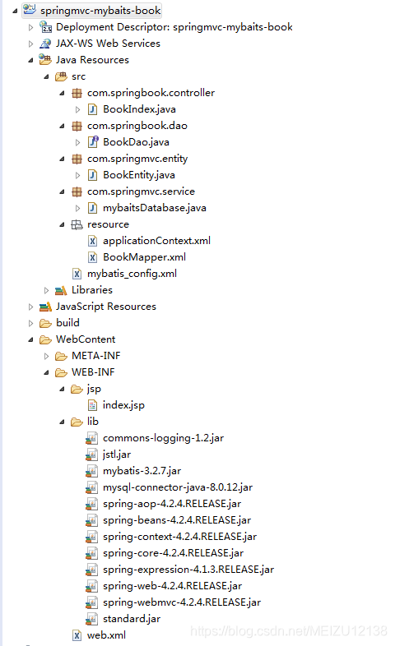The image size is (395, 646).
Task: Click the WebContent folder icon
Action: [45, 340]
